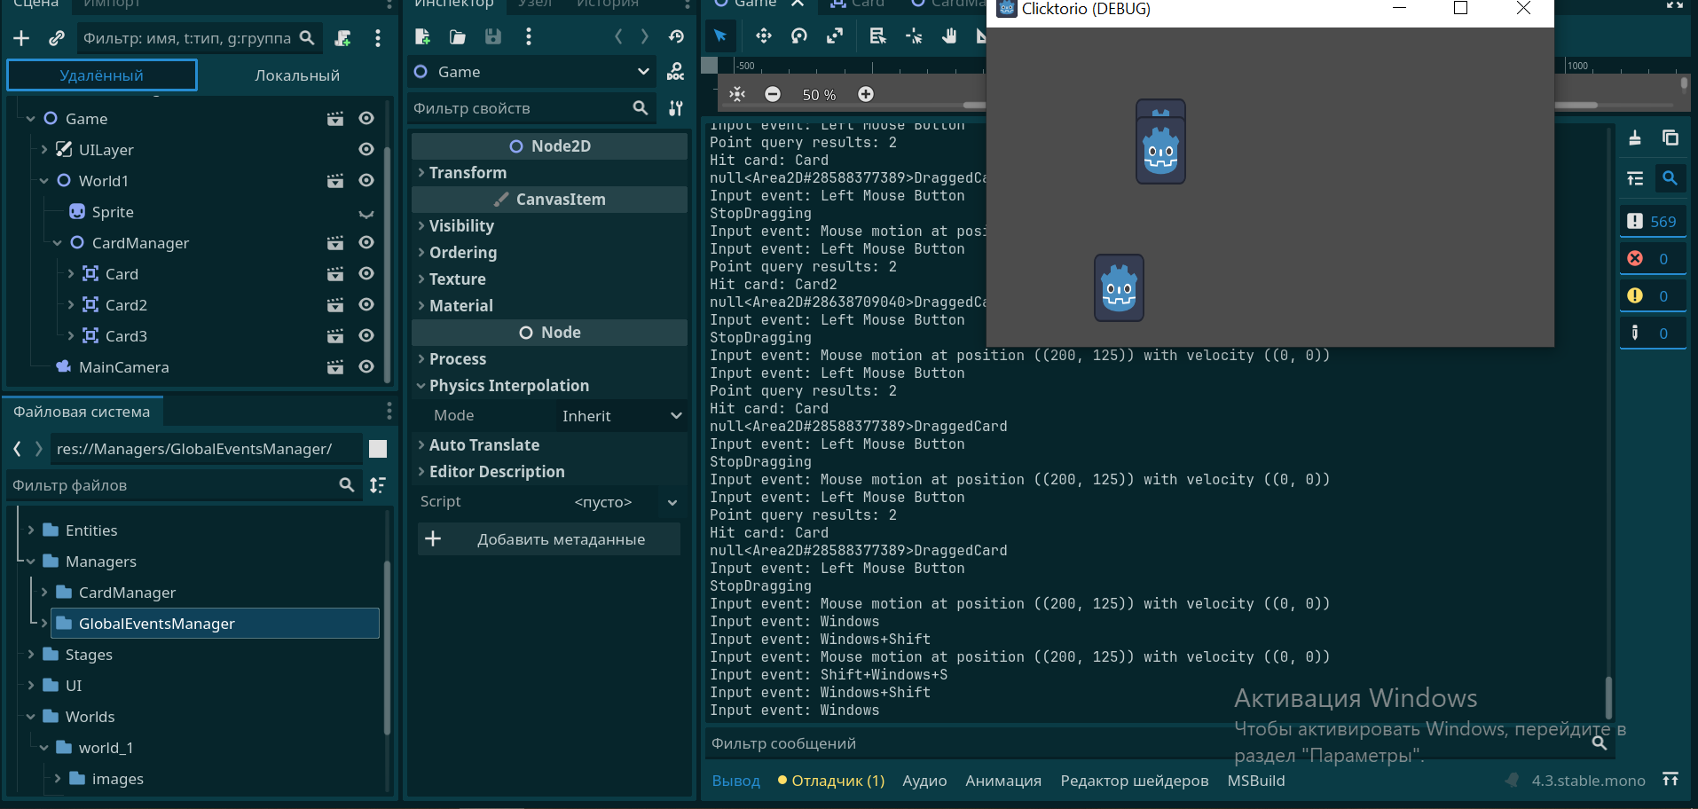Activate the Scale mode tool
The height and width of the screenshot is (809, 1698).
click(835, 36)
